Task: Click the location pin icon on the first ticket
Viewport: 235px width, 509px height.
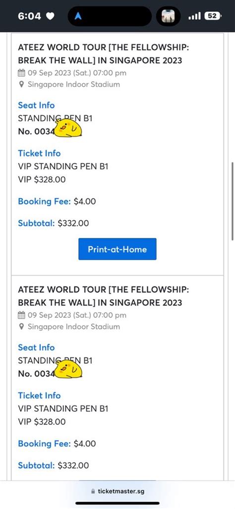Action: pyautogui.click(x=21, y=84)
